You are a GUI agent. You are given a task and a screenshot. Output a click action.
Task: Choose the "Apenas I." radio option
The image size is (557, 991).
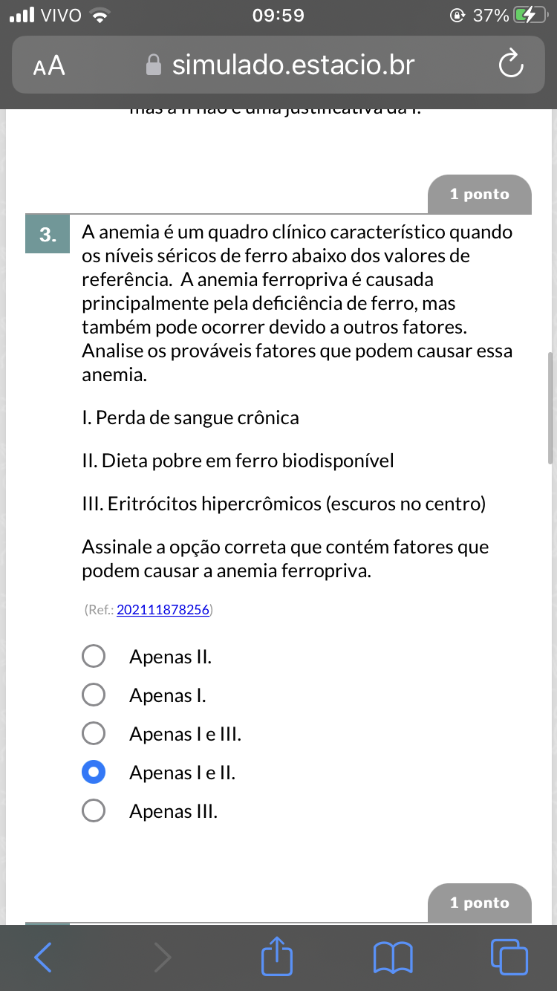coord(94,695)
